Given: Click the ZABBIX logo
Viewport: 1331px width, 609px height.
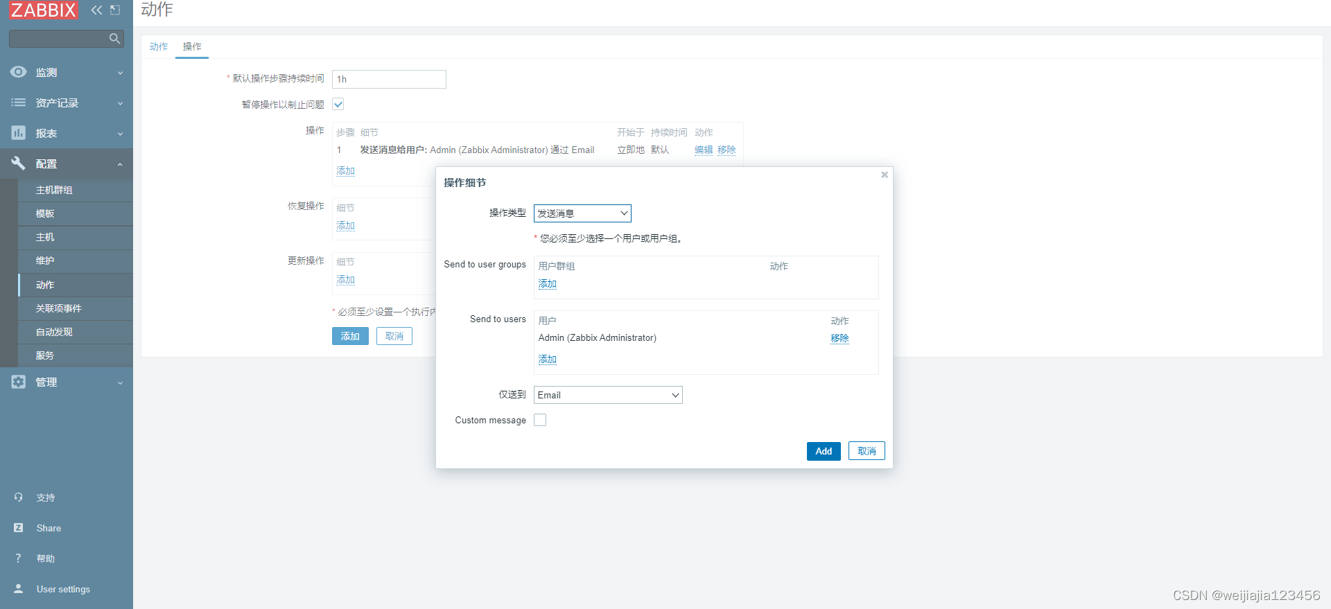Looking at the screenshot, I should point(44,10).
